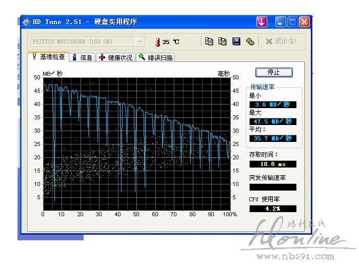Click the purple down-arrow title bar button
Viewport: 359px width, 269px height.
pos(262,22)
